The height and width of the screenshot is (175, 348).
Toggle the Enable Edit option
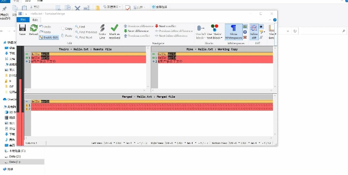49,38
